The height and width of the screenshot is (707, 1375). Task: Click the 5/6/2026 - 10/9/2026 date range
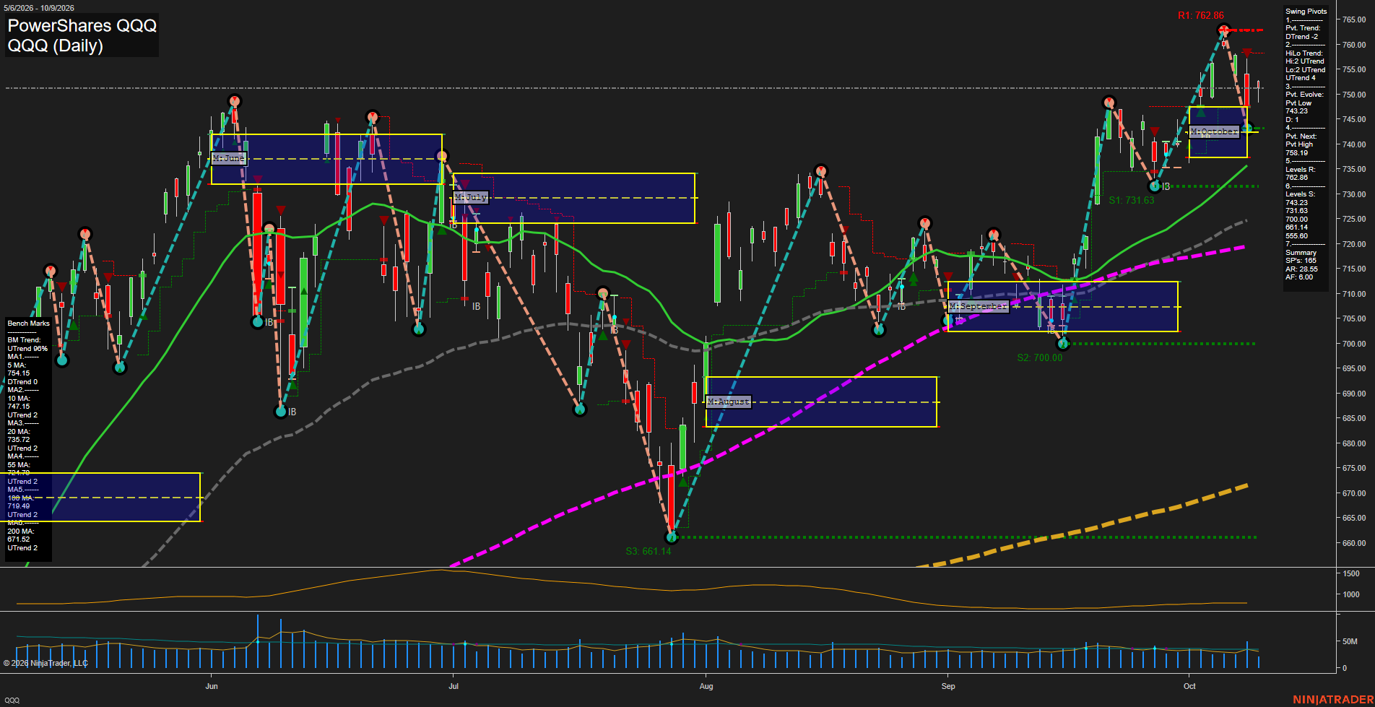click(40, 8)
